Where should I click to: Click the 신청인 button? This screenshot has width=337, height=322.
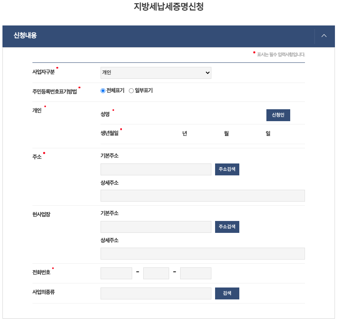[278, 115]
